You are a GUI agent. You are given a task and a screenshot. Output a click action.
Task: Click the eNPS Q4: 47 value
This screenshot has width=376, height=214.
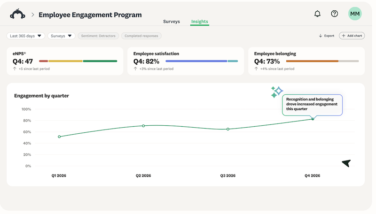coord(23,61)
